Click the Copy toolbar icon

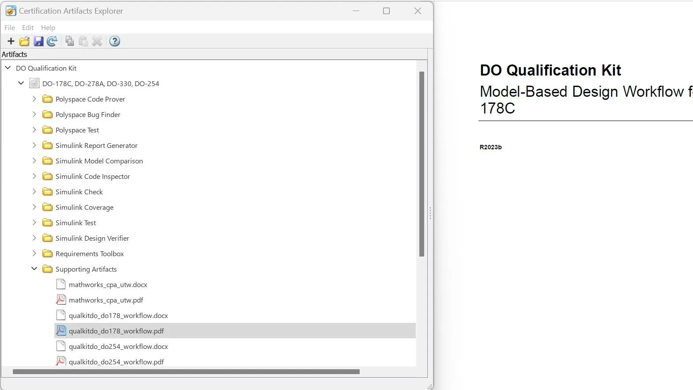tap(69, 42)
